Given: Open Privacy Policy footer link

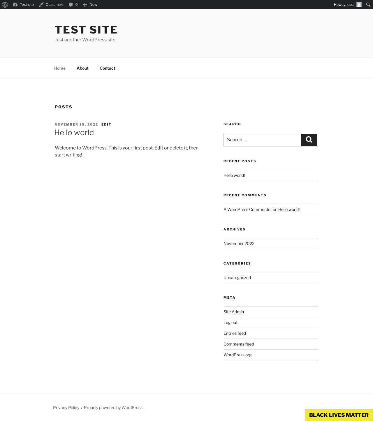Looking at the screenshot, I should pyautogui.click(x=66, y=408).
